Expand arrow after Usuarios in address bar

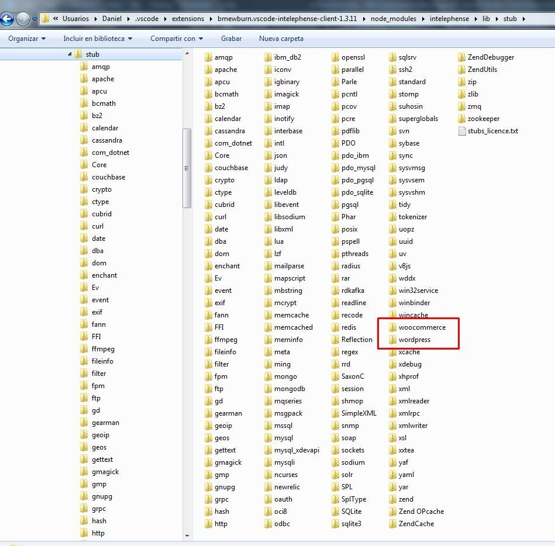95,19
